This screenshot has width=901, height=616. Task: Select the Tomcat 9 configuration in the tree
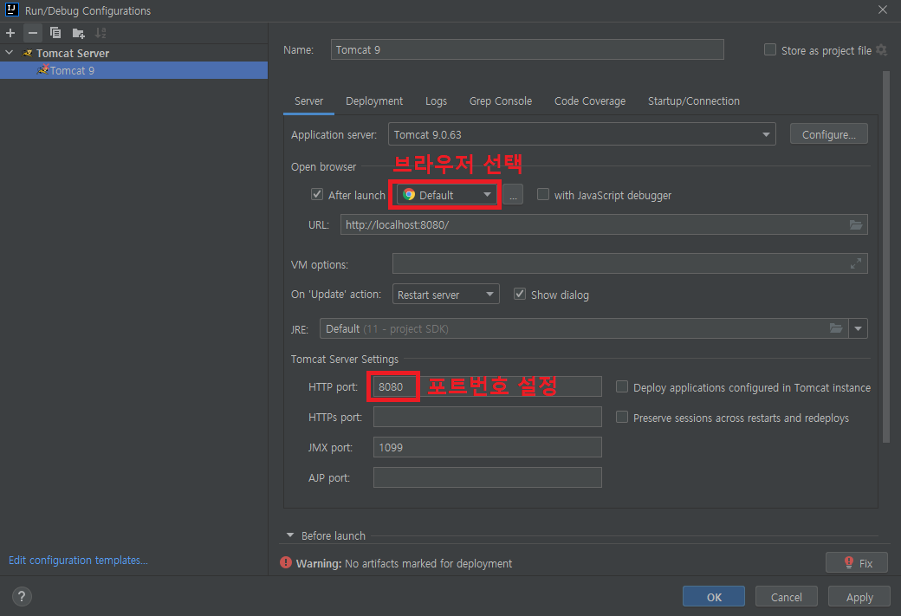tap(134, 70)
